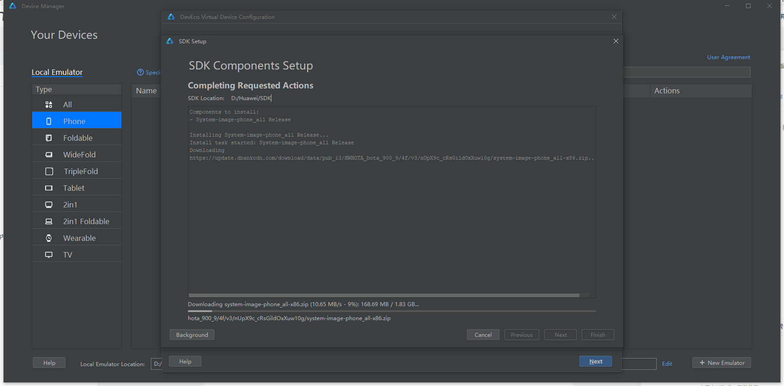Click the TV device icon

coord(49,255)
